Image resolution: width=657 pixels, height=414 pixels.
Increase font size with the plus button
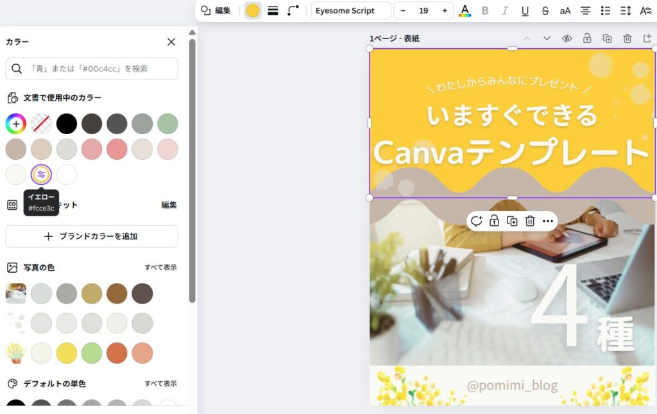click(x=445, y=10)
